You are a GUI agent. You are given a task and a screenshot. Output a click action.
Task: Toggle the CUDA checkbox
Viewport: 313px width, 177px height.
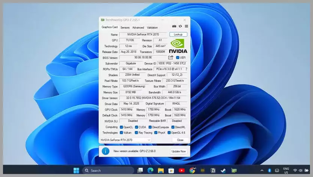click(x=136, y=127)
